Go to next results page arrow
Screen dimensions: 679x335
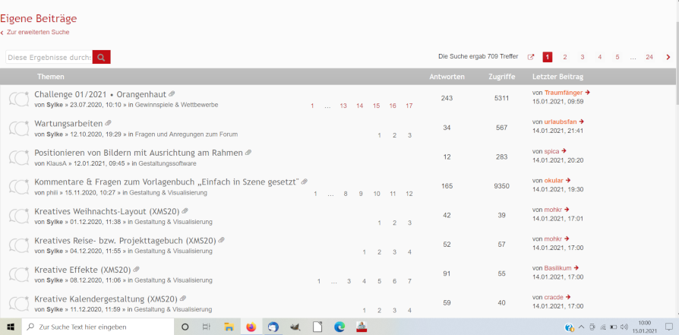[668, 57]
